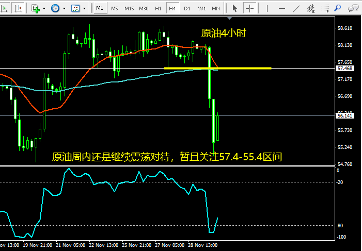Choose the horizontal line tool
The image size is (362, 251).
[x=281, y=9]
